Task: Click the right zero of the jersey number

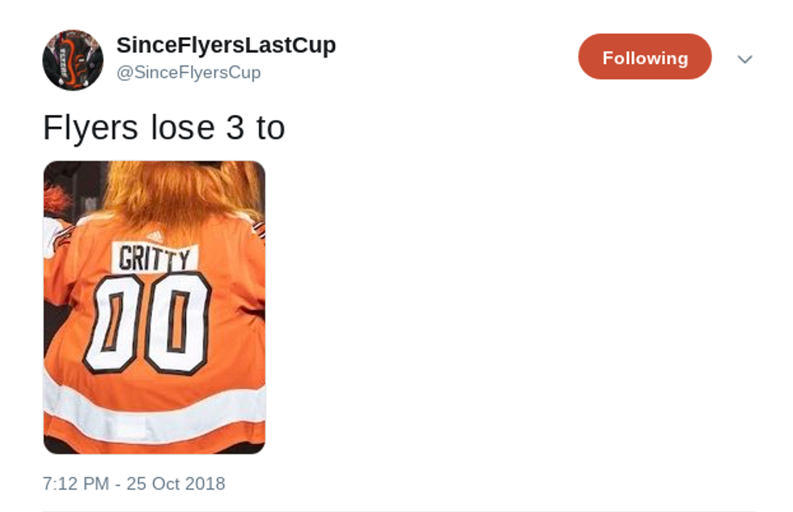Action: coord(180,322)
